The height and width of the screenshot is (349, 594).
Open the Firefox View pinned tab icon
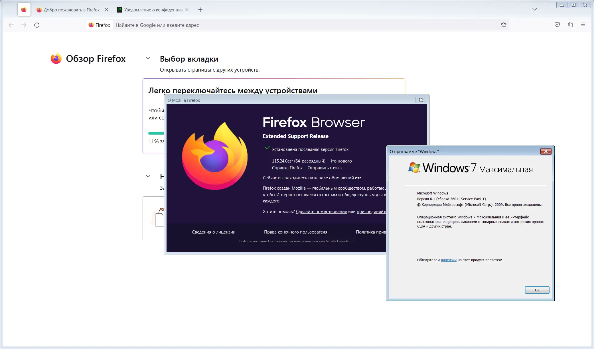pyautogui.click(x=24, y=10)
